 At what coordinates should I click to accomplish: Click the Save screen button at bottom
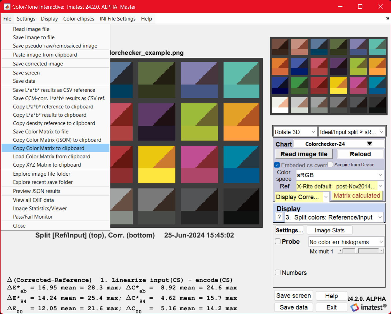293,296
